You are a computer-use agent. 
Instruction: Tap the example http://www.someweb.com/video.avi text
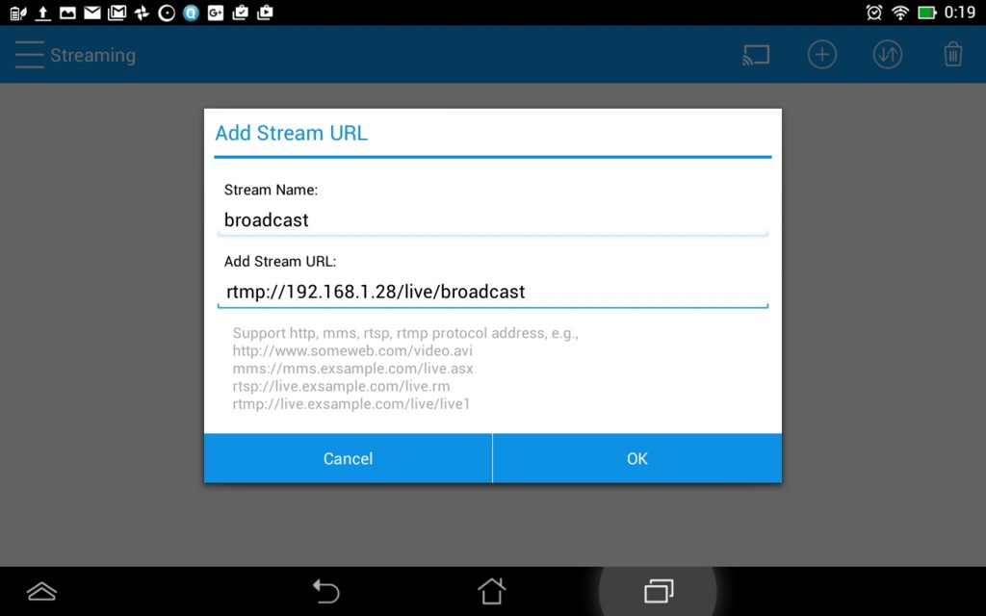352,350
